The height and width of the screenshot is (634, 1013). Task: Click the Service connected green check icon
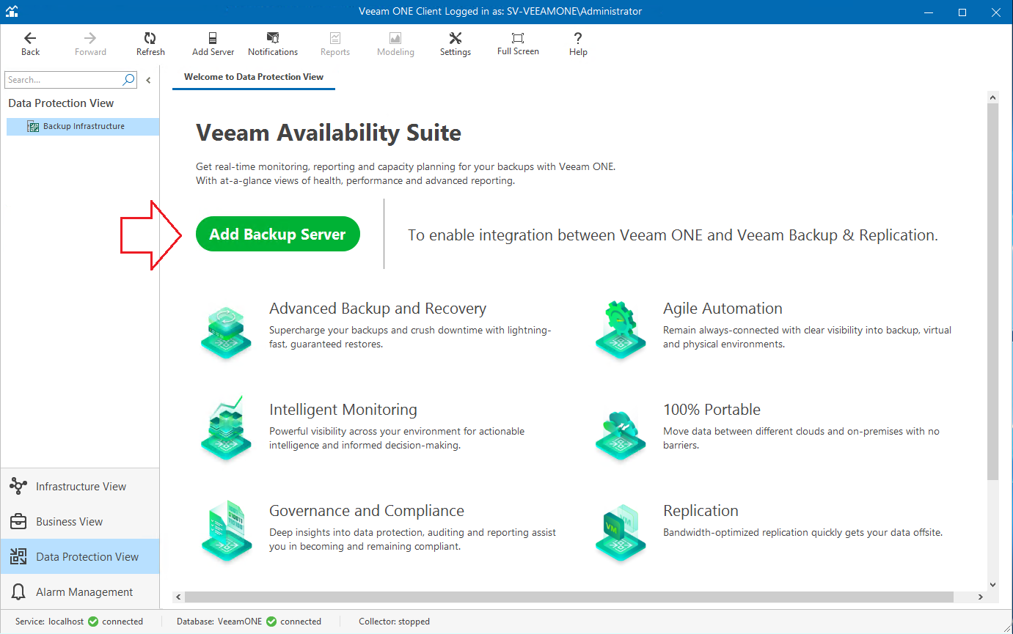93,622
